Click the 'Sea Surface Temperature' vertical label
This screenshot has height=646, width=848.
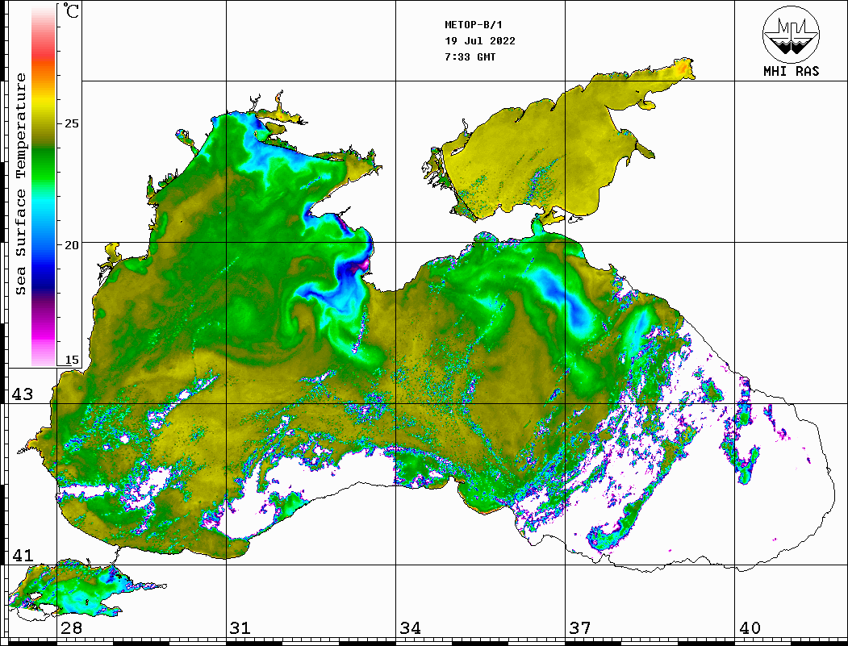(x=20, y=185)
